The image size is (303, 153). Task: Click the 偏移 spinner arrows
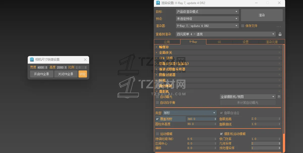[215, 148]
